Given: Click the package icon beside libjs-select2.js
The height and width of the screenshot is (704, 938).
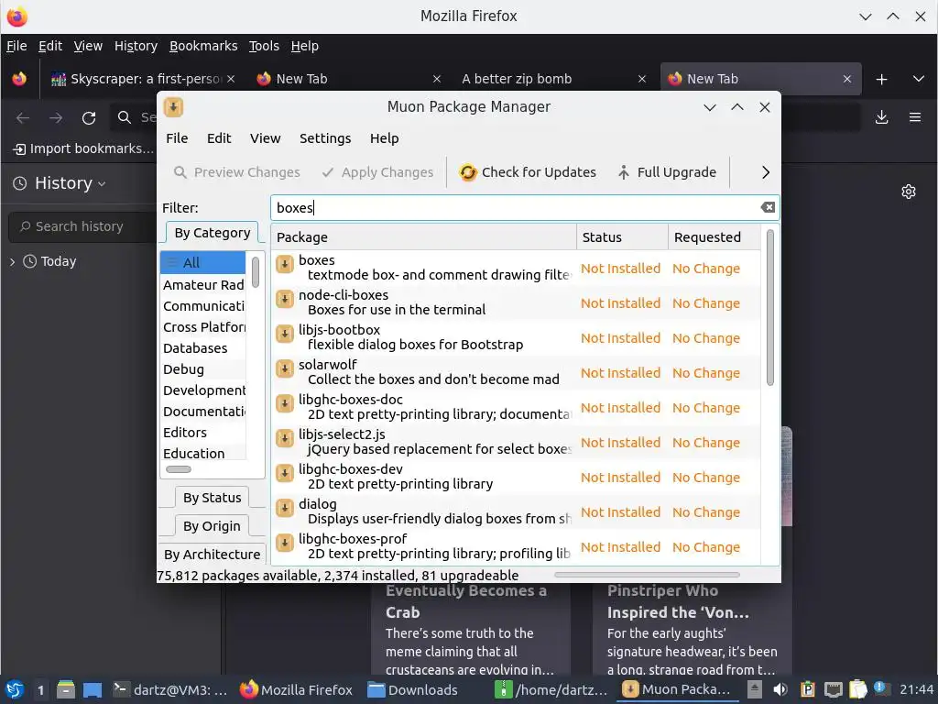Looking at the screenshot, I should tap(285, 438).
